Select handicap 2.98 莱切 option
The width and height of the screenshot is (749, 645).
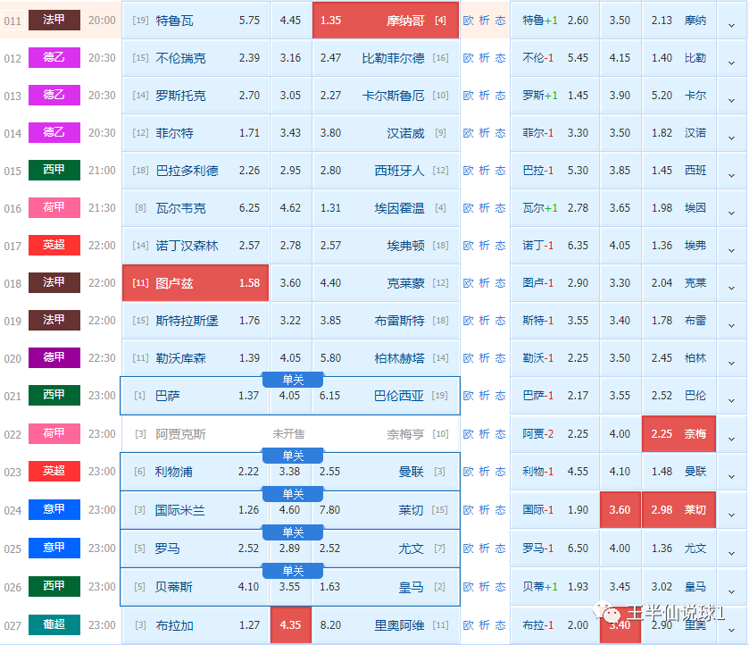(x=678, y=510)
